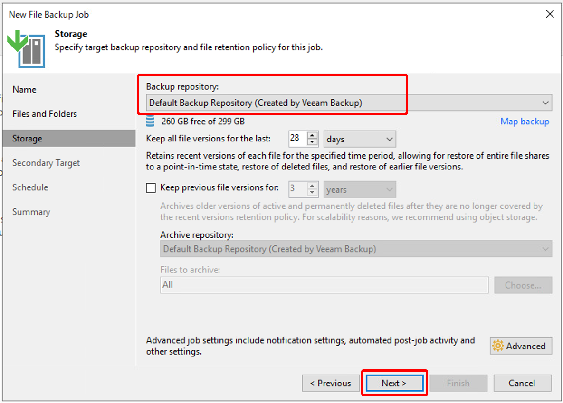Viewport: 563px width, 403px height.
Task: Click the Next button
Action: click(394, 383)
